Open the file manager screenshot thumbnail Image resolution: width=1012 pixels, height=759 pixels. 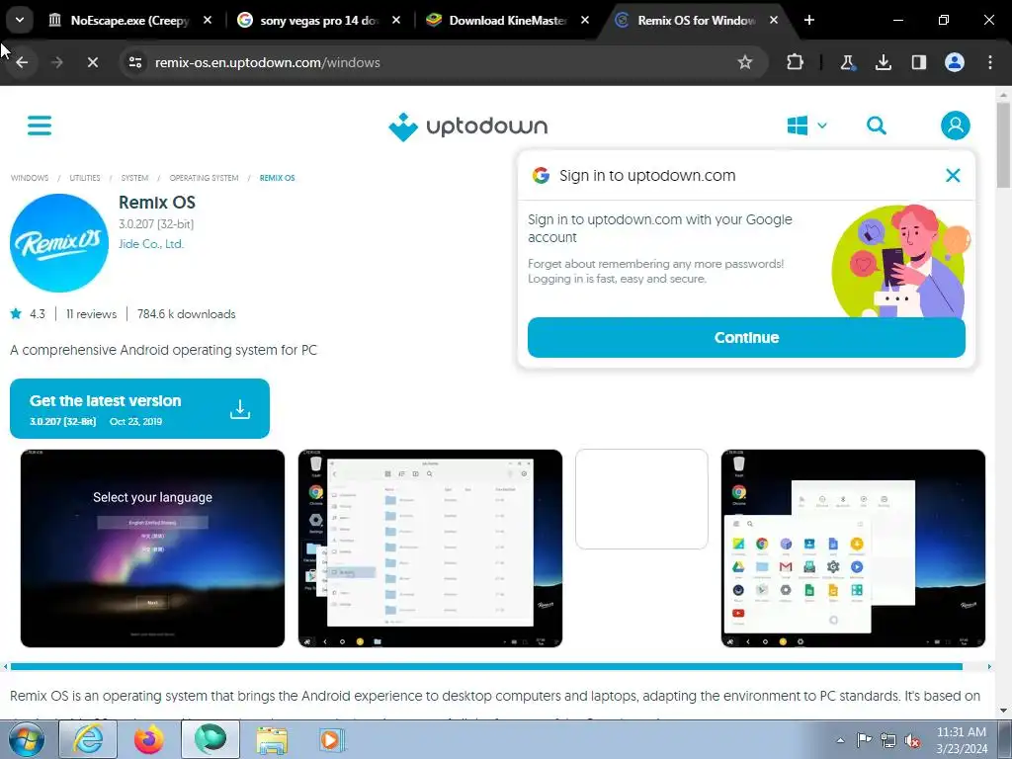430,548
